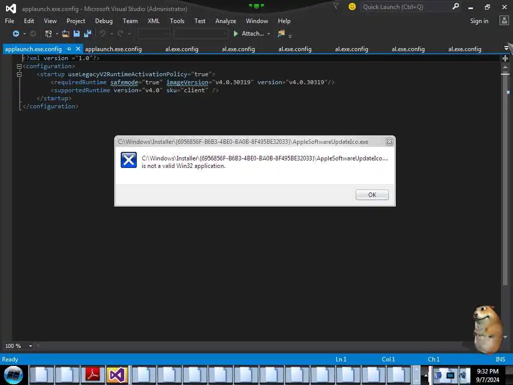Open the Solution Configurations combo box

(x=154, y=34)
